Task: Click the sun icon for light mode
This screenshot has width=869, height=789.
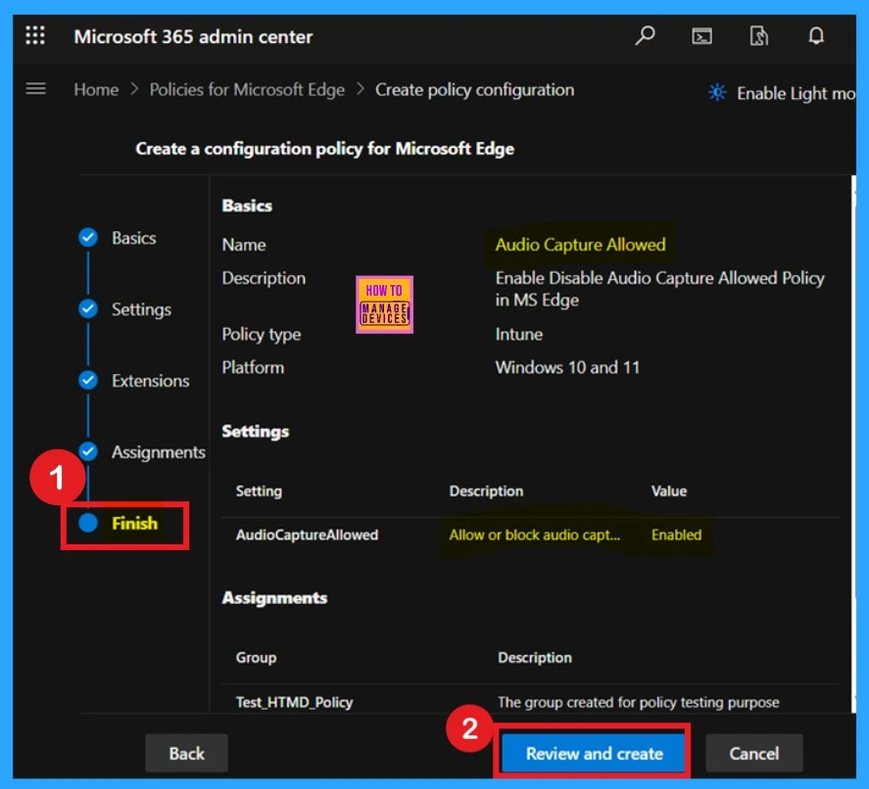Action: pyautogui.click(x=717, y=92)
